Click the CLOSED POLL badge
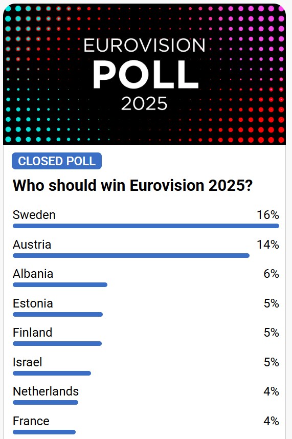The height and width of the screenshot is (439, 292). [x=57, y=161]
